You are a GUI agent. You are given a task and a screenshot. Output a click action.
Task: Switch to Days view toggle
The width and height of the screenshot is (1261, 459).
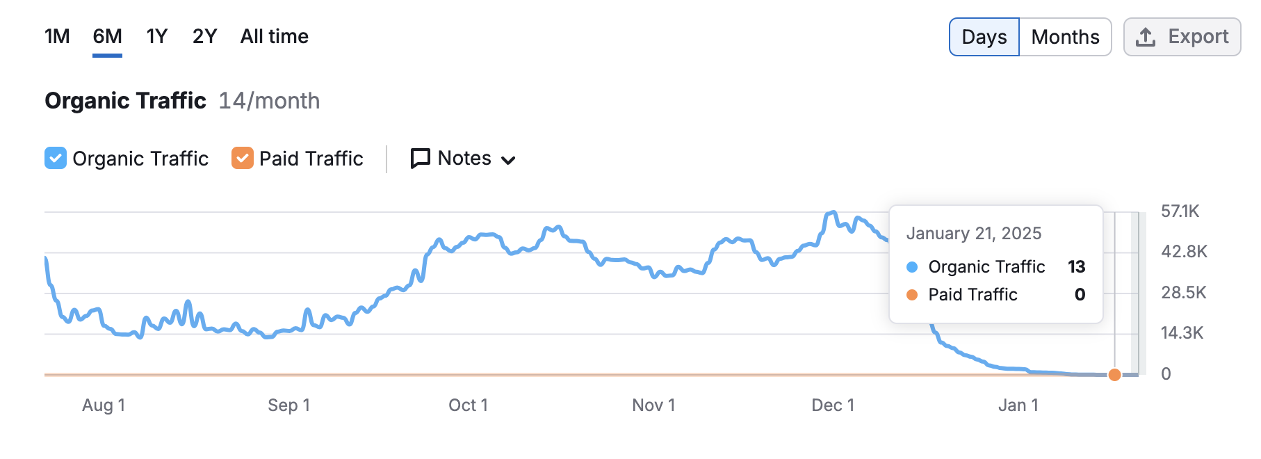tap(984, 37)
